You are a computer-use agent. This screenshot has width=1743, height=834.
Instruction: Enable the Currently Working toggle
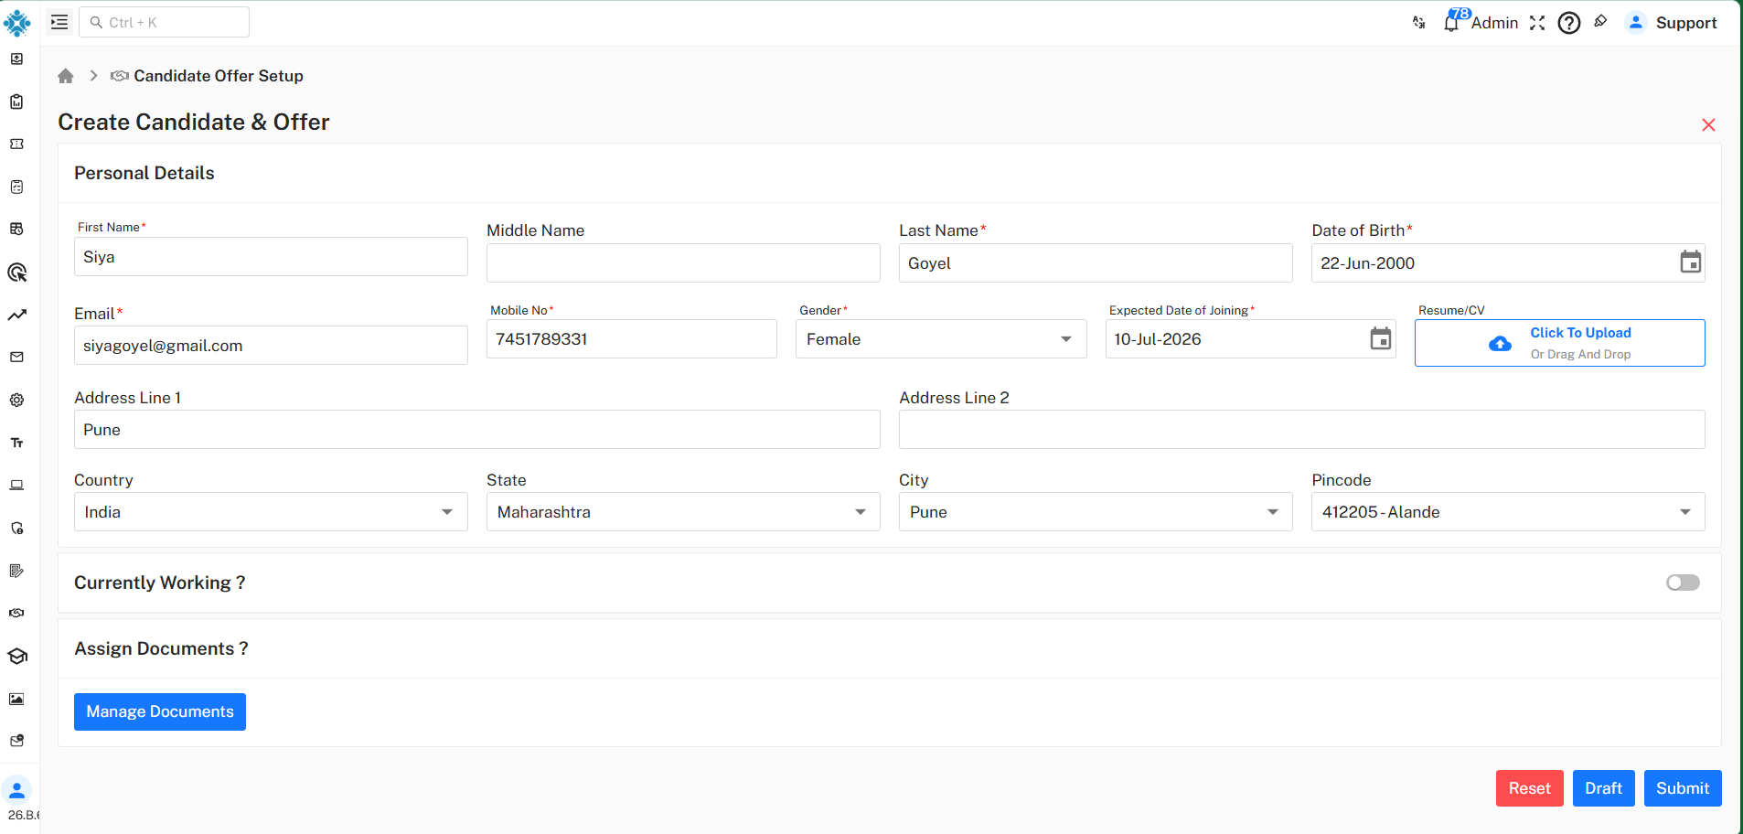click(x=1683, y=583)
